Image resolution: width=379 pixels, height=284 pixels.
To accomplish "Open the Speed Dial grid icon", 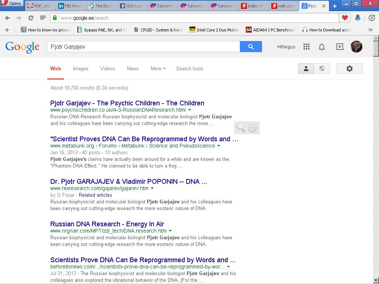I will (43, 18).
